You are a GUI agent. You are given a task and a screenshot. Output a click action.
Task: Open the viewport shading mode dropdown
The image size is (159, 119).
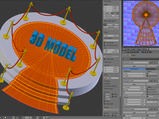[6, 118]
